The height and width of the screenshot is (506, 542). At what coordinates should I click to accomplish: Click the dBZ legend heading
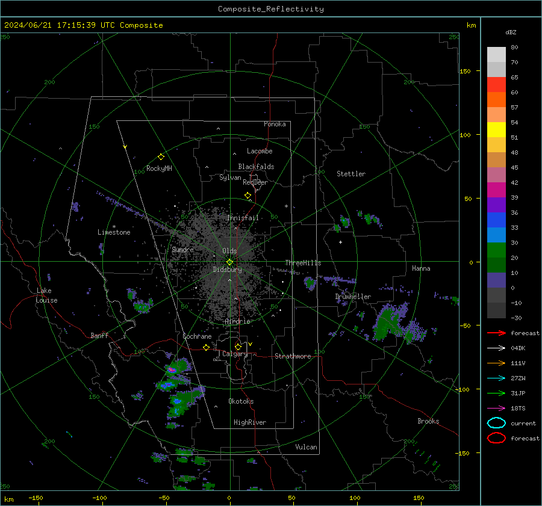pos(511,32)
